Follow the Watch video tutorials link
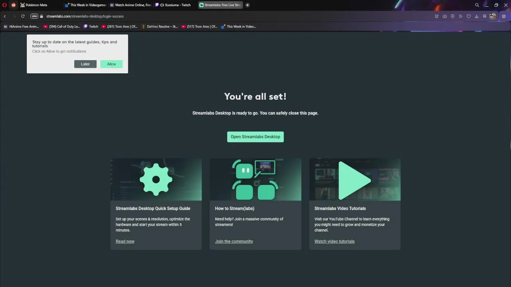Viewport: 511px width, 287px height. tap(335, 242)
